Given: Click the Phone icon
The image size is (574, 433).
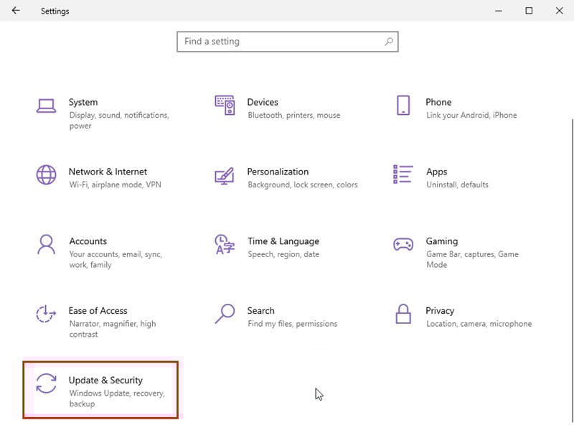Looking at the screenshot, I should tap(403, 106).
